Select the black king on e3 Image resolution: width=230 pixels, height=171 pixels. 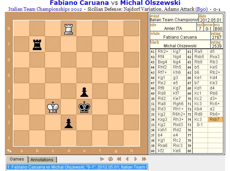(x=84, y=107)
